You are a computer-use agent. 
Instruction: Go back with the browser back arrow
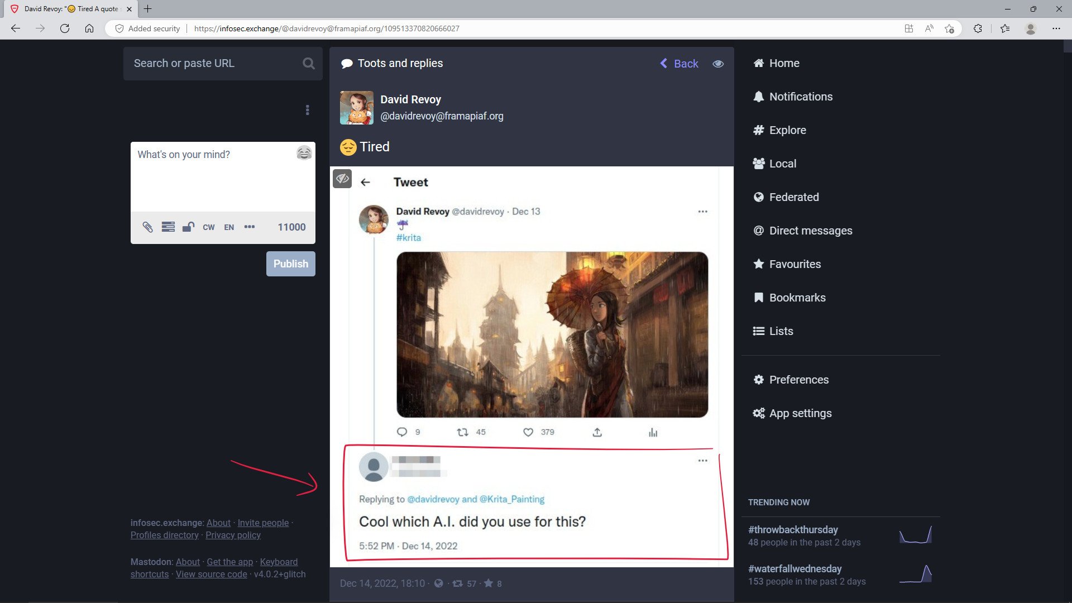click(x=16, y=28)
